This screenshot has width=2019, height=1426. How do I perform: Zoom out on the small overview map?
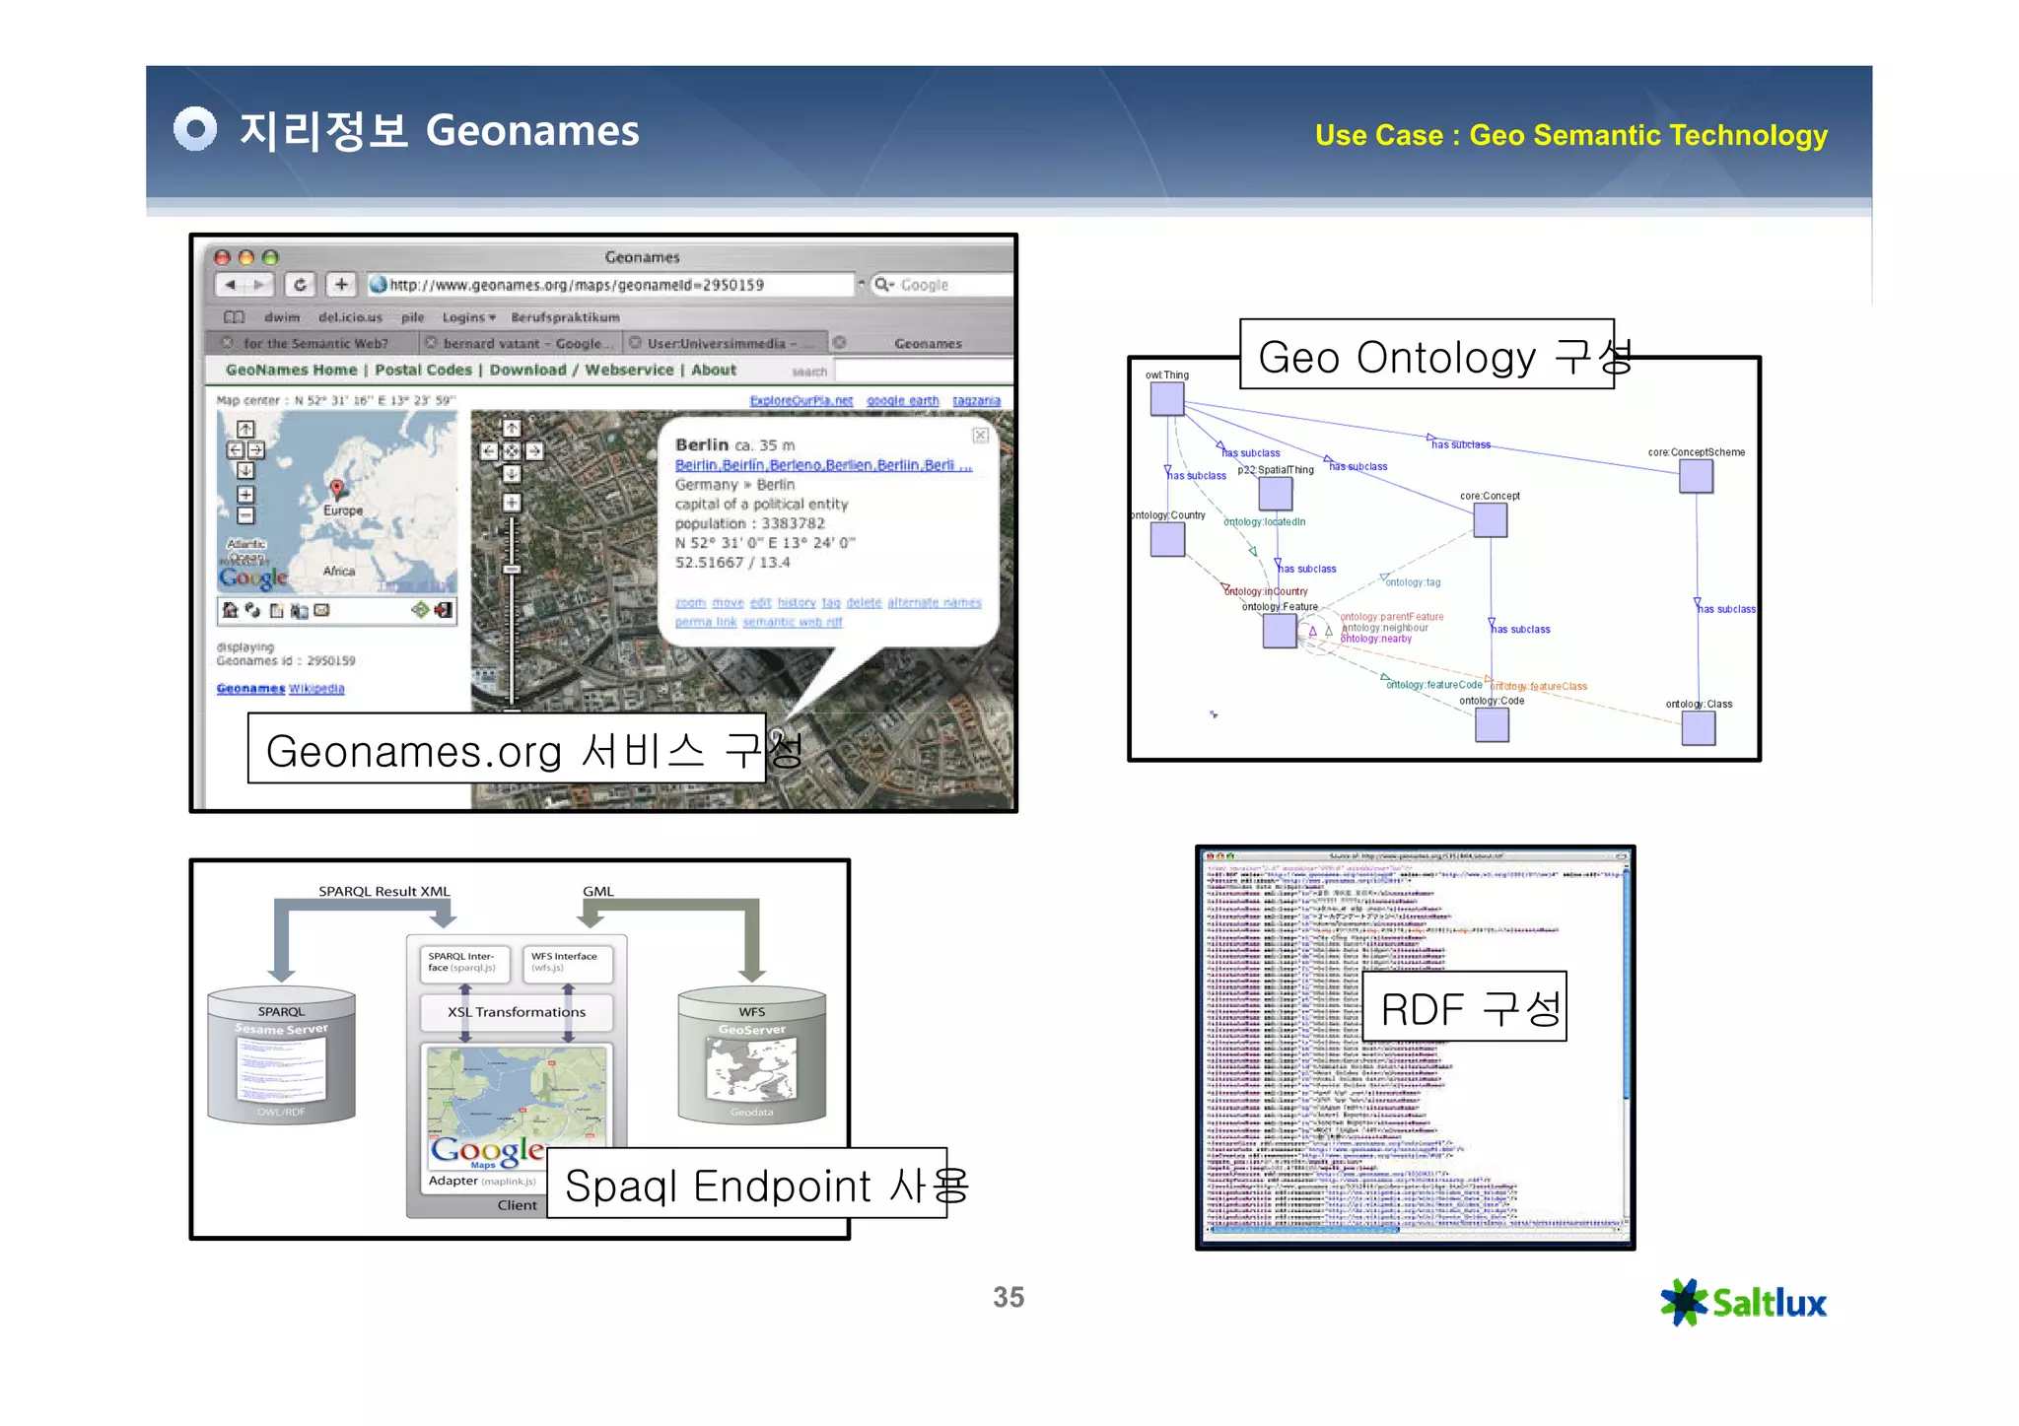coord(246,515)
